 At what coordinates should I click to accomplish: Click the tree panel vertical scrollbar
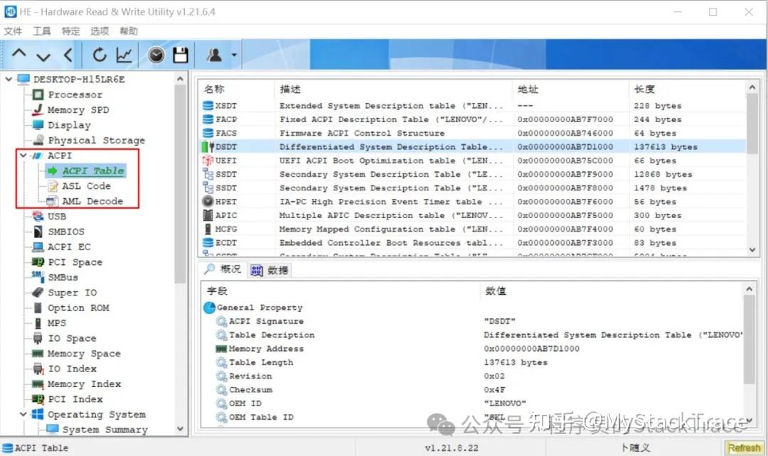pyautogui.click(x=180, y=183)
